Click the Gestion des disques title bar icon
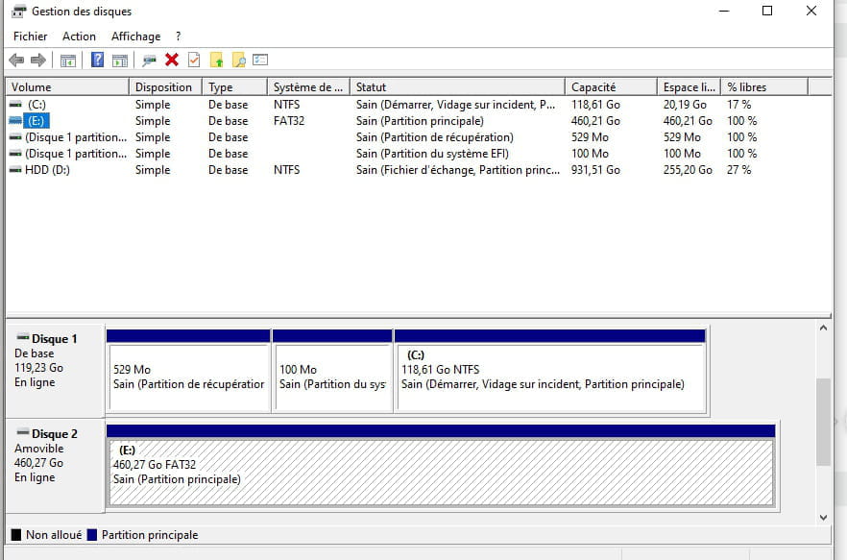The width and height of the screenshot is (847, 560). point(19,11)
